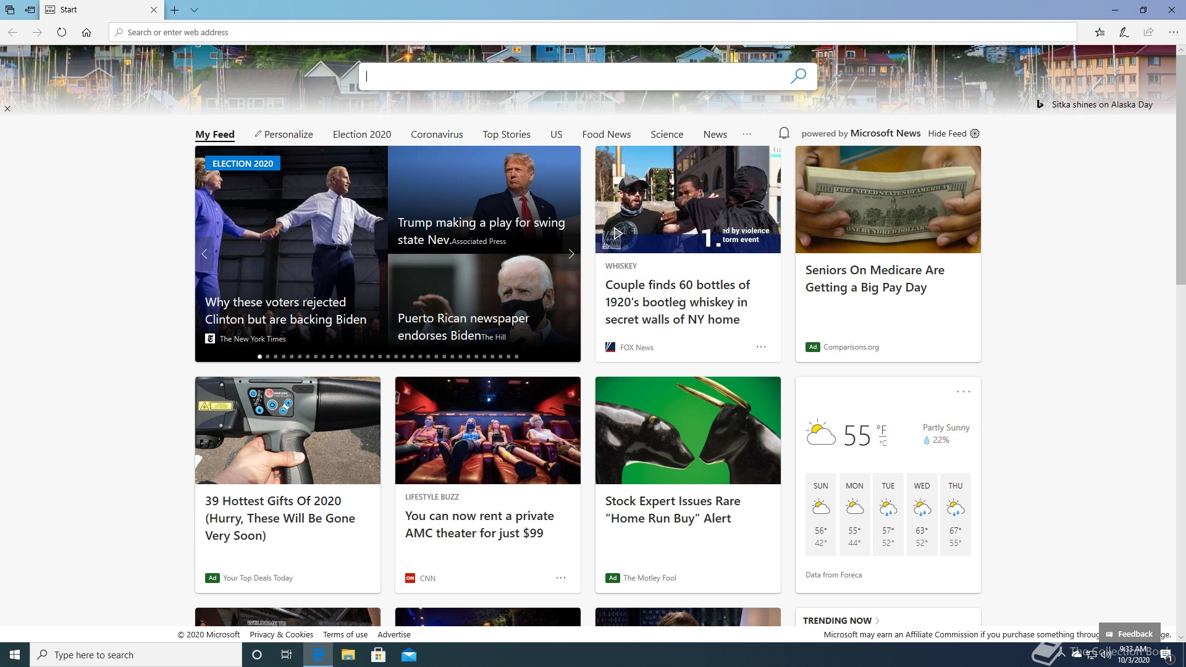Switch to Coronavirus tab
Screen dimensions: 1186x667
[x=437, y=134]
